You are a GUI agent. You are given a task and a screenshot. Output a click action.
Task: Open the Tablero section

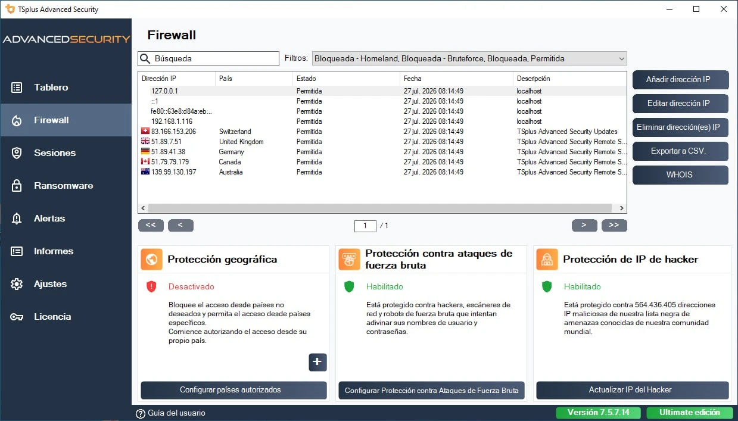(66, 88)
